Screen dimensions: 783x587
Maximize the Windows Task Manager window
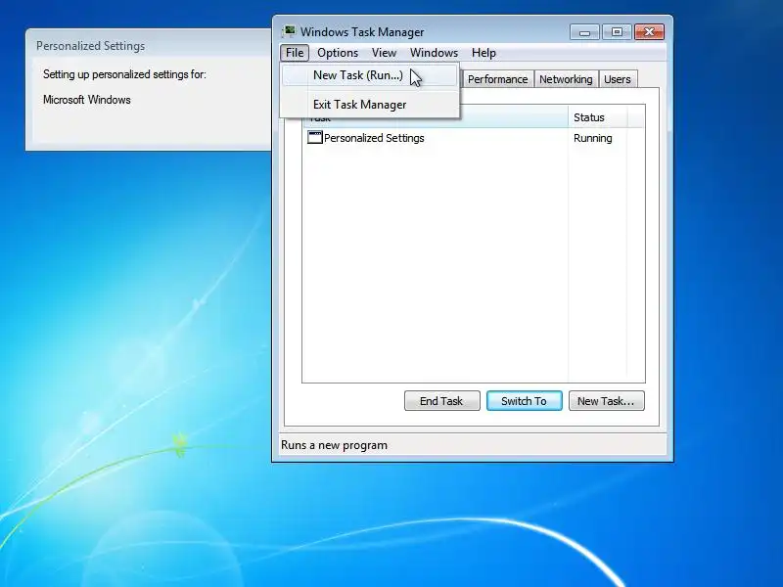click(617, 32)
